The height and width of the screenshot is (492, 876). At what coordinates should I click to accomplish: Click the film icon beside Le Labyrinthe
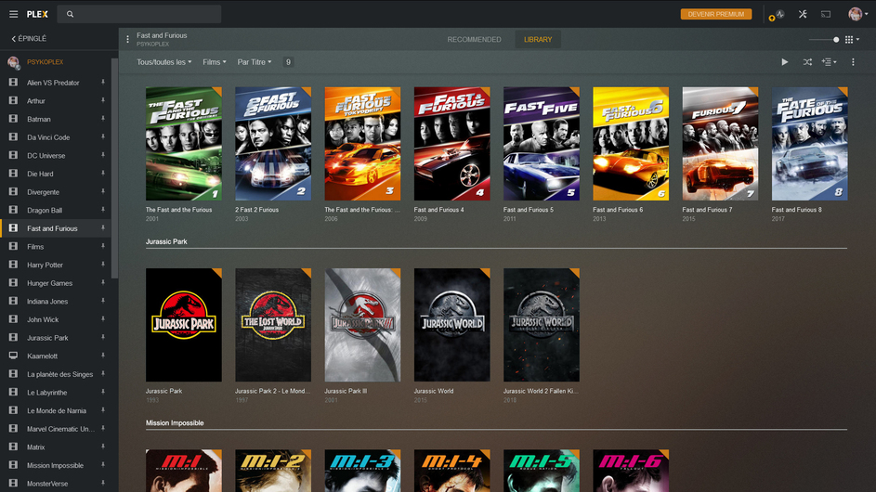(13, 392)
